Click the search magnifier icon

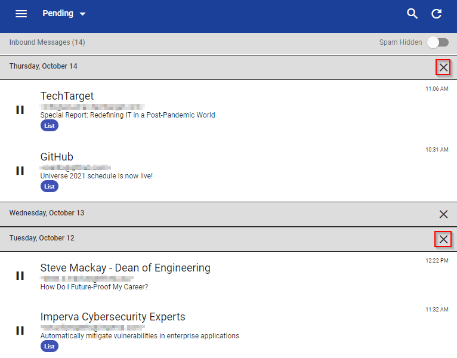[x=412, y=13]
